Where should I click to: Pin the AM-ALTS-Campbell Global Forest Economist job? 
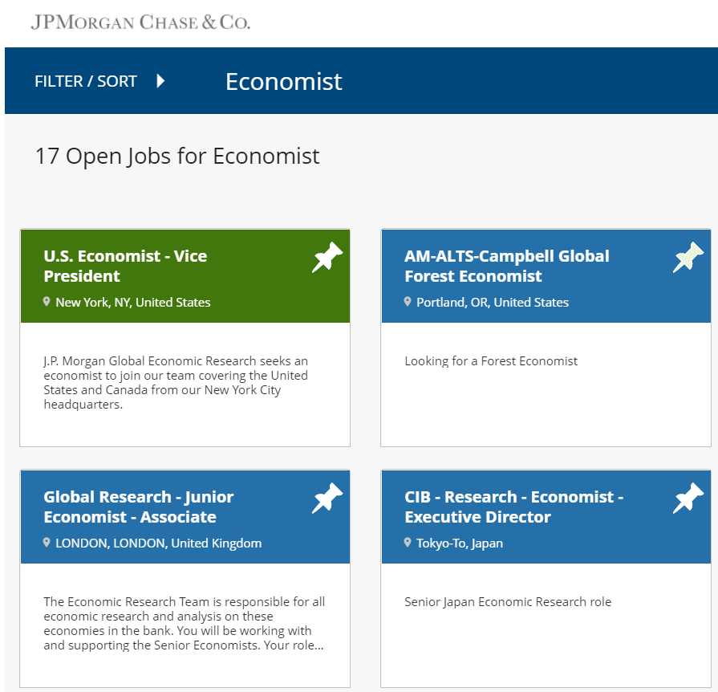pyautogui.click(x=688, y=258)
